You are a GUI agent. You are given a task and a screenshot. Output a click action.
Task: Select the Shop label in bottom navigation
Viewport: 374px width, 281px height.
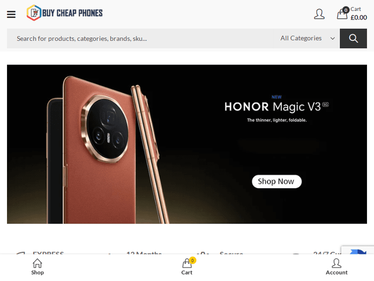tap(37, 273)
